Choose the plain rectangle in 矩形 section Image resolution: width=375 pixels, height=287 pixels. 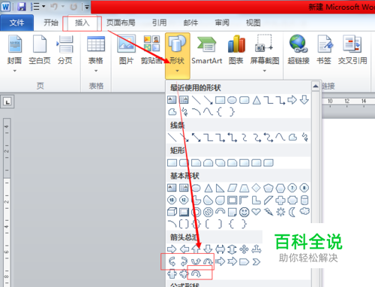(172, 163)
